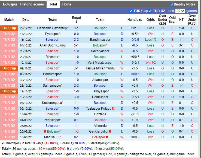This screenshot has width=201, height=158.
Task: Click the TUR Cup badge for 09/11/22 match
Action: (9, 68)
